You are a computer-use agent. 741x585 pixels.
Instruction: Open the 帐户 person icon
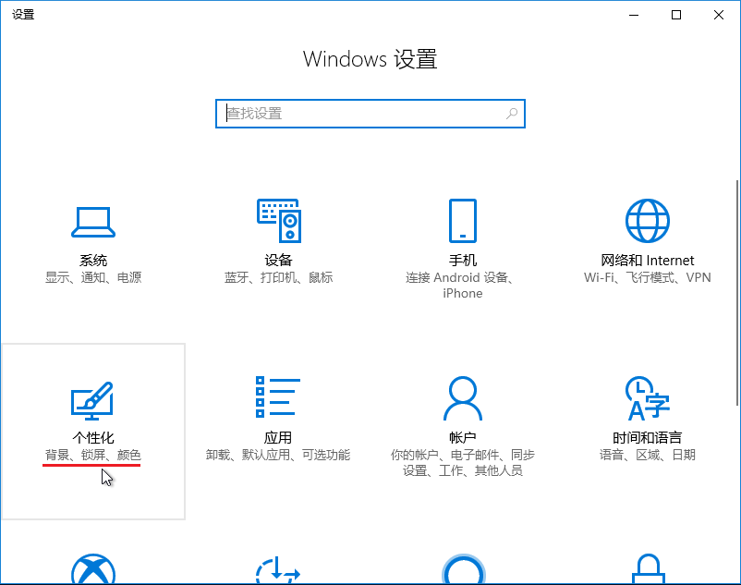[463, 398]
